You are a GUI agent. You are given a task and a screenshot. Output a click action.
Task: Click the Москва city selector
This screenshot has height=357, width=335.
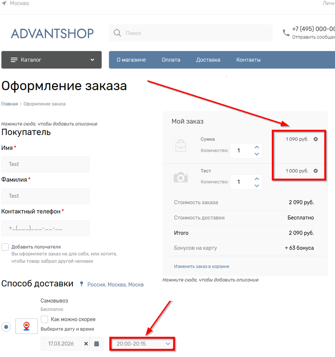click(19, 4)
